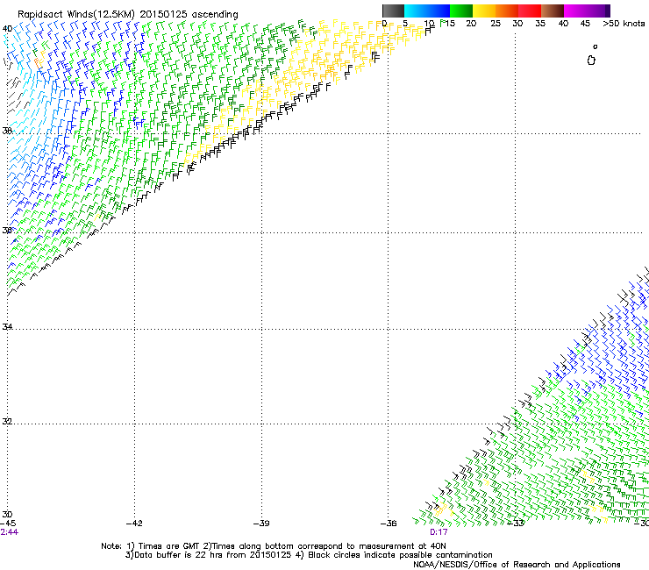Image resolution: width=649 pixels, height=570 pixels.
Task: Click the '35' legend scale label
Action: pos(540,24)
